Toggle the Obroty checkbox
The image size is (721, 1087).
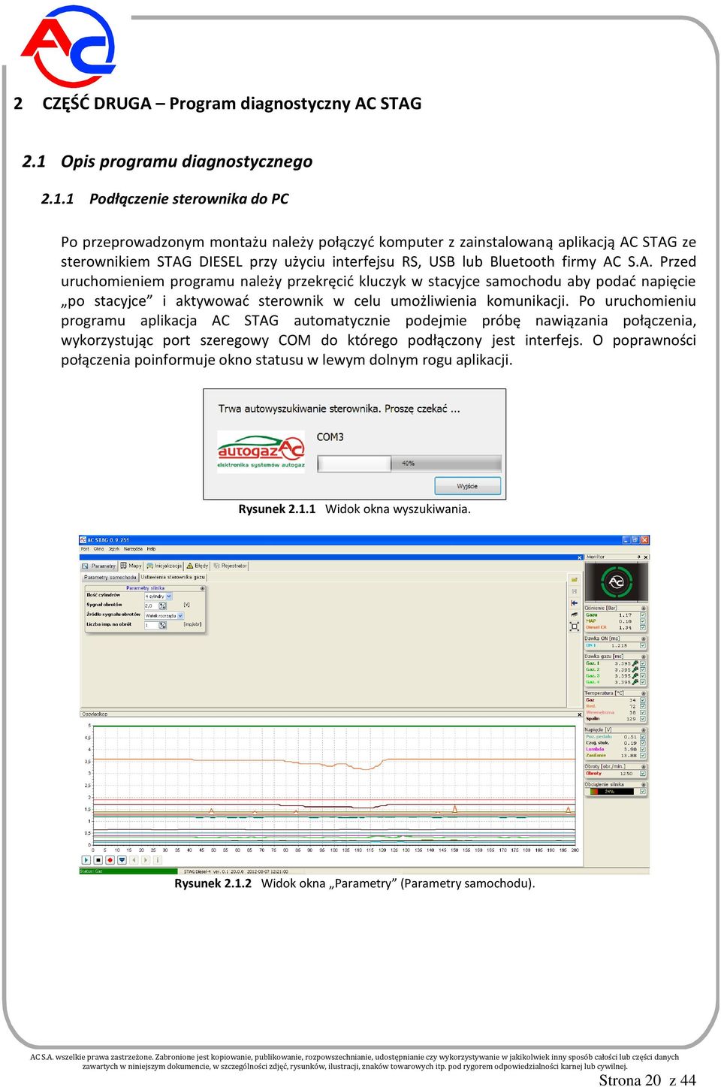coord(643,774)
